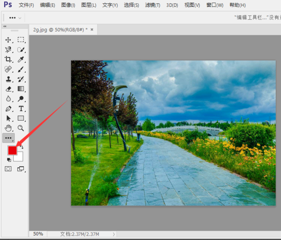Select the Quick Selection tool
Screen dimensions: 281x240
pyautogui.click(x=21, y=50)
